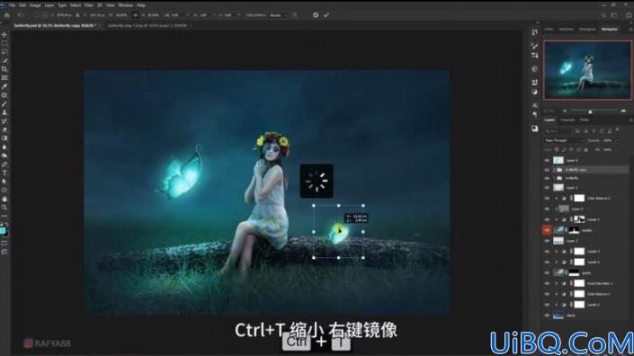Commit the transform with the checkmark icon
This screenshot has height=356, width=634.
click(326, 15)
